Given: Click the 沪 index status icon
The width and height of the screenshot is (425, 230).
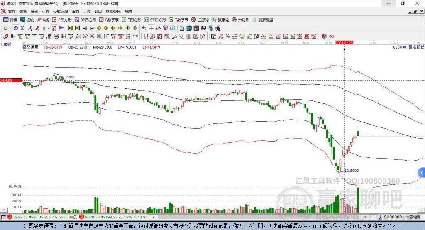Looking at the screenshot, I should coord(10,217).
